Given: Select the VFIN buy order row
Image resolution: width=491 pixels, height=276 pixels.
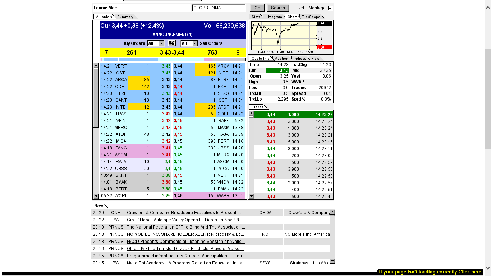Looking at the screenshot, I should 136,121.
